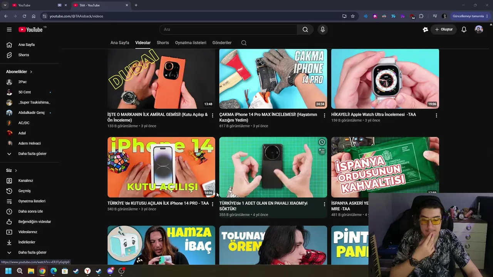Reload the page with the browser refresh icon
This screenshot has height=277, width=493.
pos(24,16)
